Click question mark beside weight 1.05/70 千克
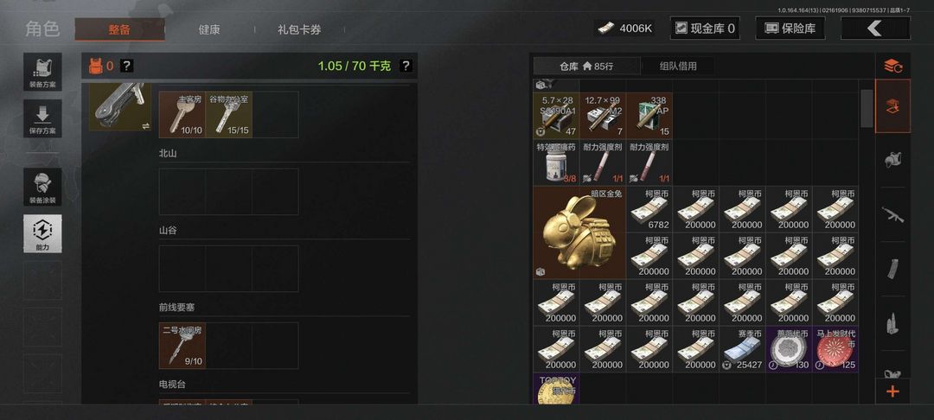 (406, 66)
